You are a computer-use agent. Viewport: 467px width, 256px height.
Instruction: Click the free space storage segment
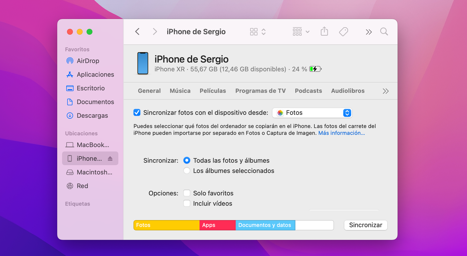point(314,225)
